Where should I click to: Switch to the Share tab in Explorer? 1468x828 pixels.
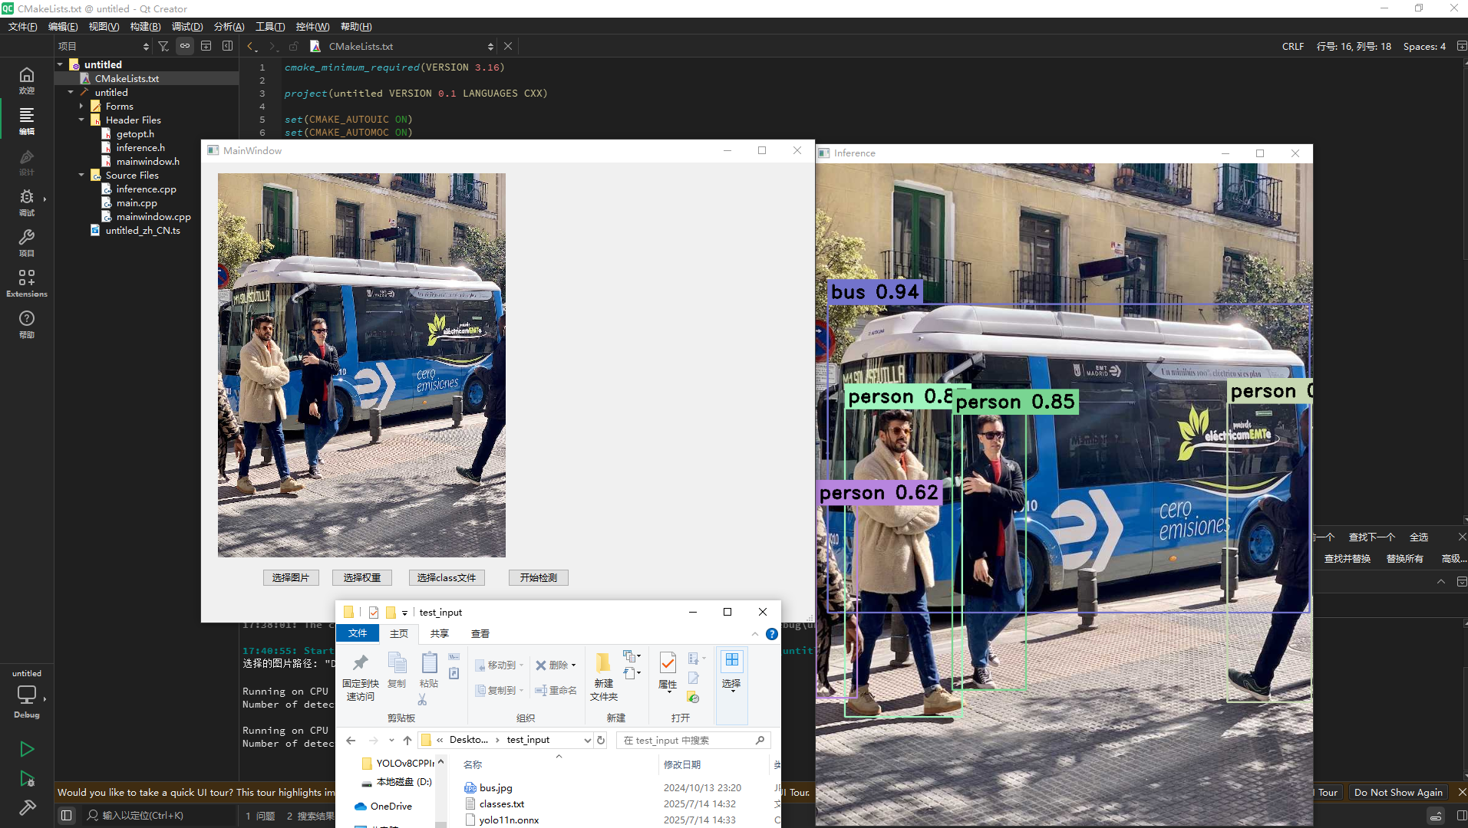pyautogui.click(x=440, y=634)
